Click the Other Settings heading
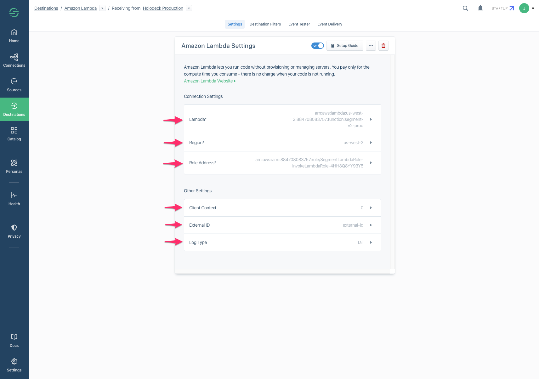539x379 pixels. (198, 191)
